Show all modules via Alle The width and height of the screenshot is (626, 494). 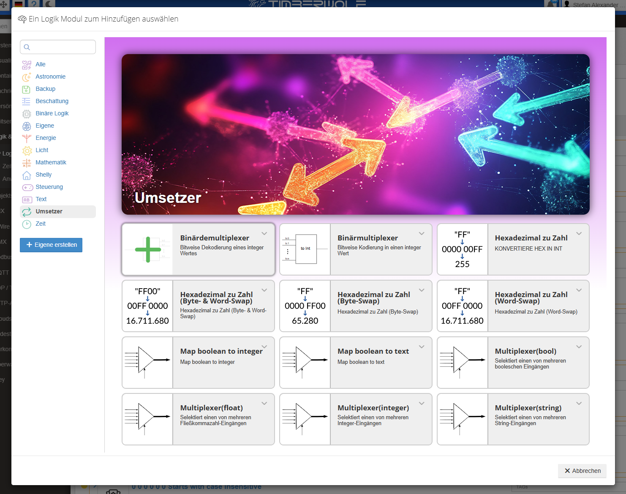(40, 64)
